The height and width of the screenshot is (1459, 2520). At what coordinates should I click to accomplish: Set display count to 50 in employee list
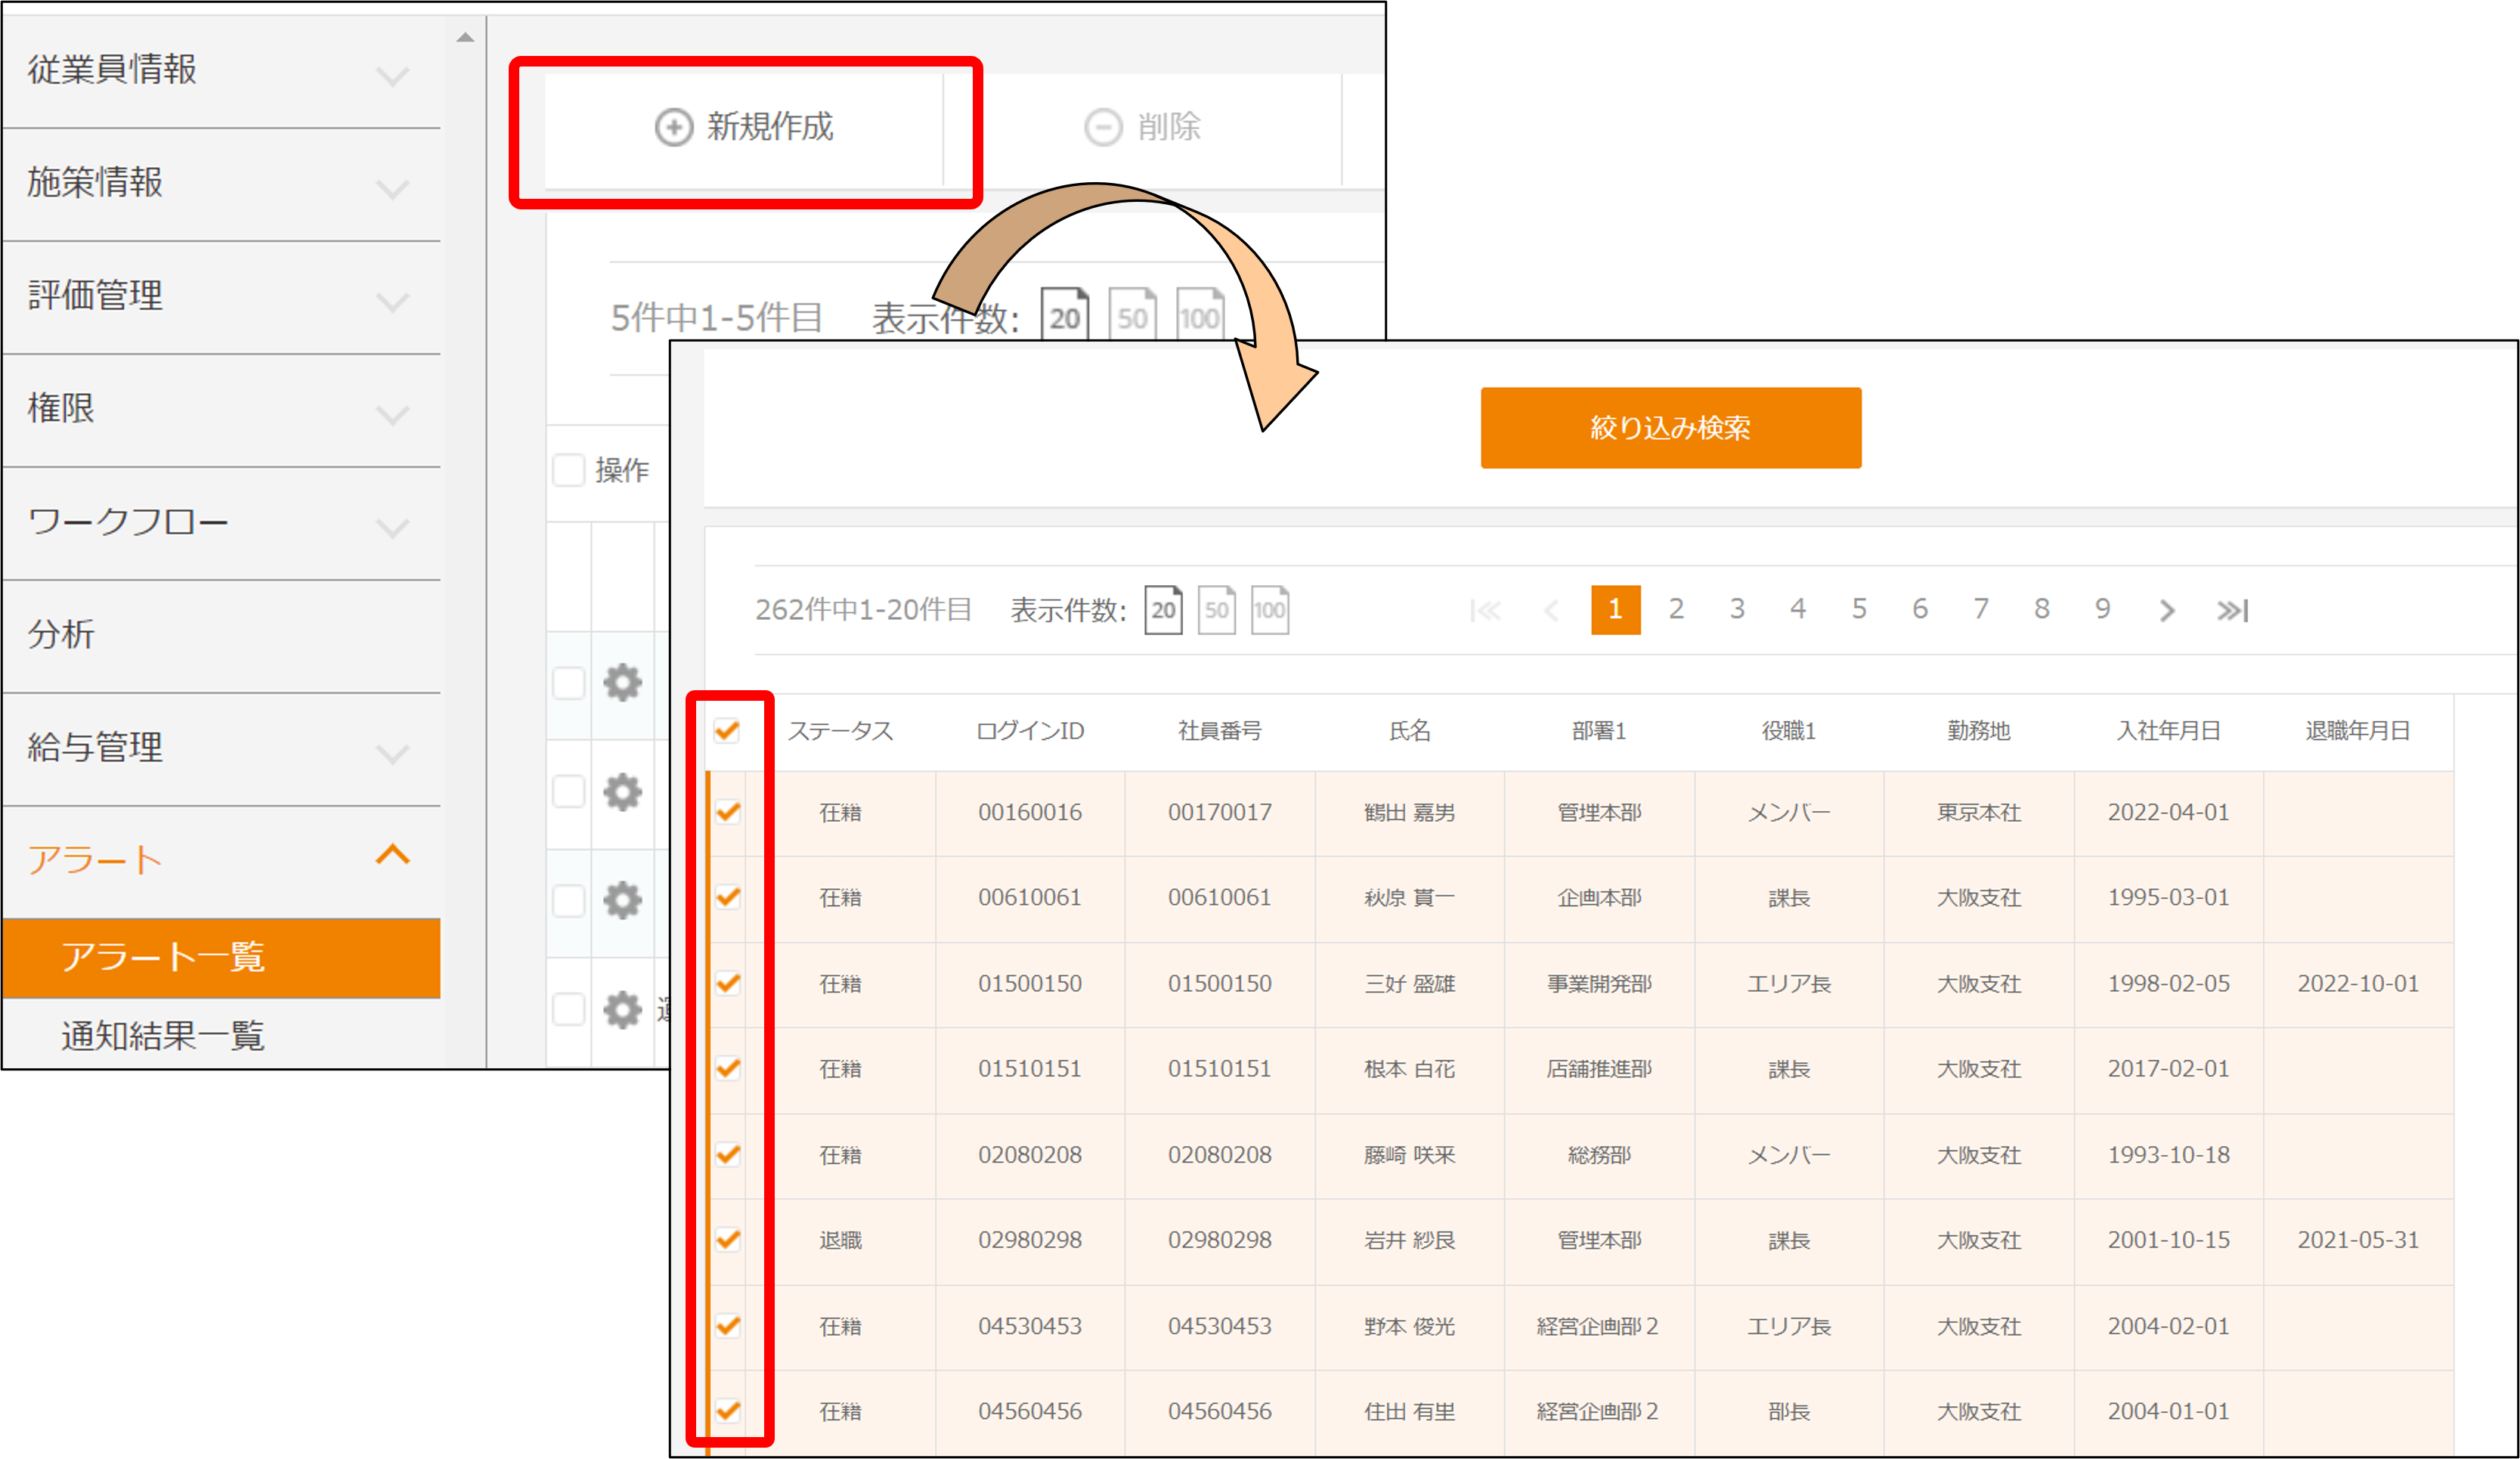point(1216,609)
